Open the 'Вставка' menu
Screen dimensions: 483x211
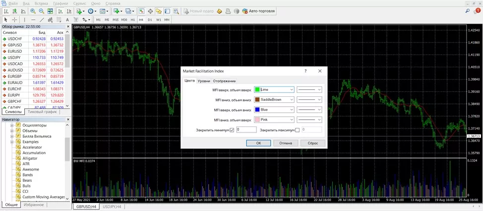pos(41,3)
